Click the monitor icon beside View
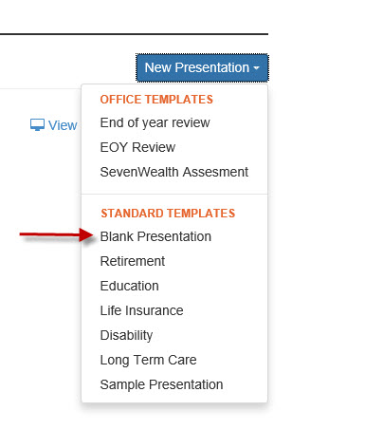 37,125
